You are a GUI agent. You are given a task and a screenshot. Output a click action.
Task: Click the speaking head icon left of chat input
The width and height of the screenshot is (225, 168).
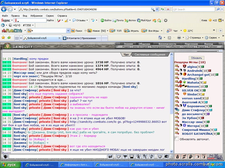[x=6, y=157]
